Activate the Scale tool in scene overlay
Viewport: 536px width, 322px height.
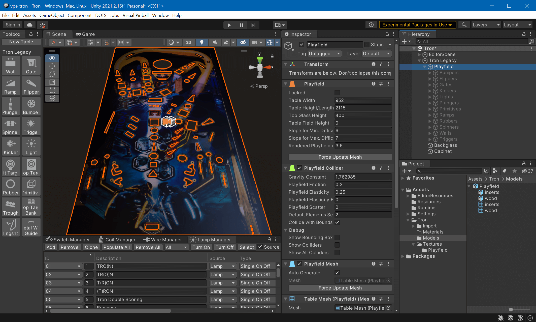(x=52, y=82)
